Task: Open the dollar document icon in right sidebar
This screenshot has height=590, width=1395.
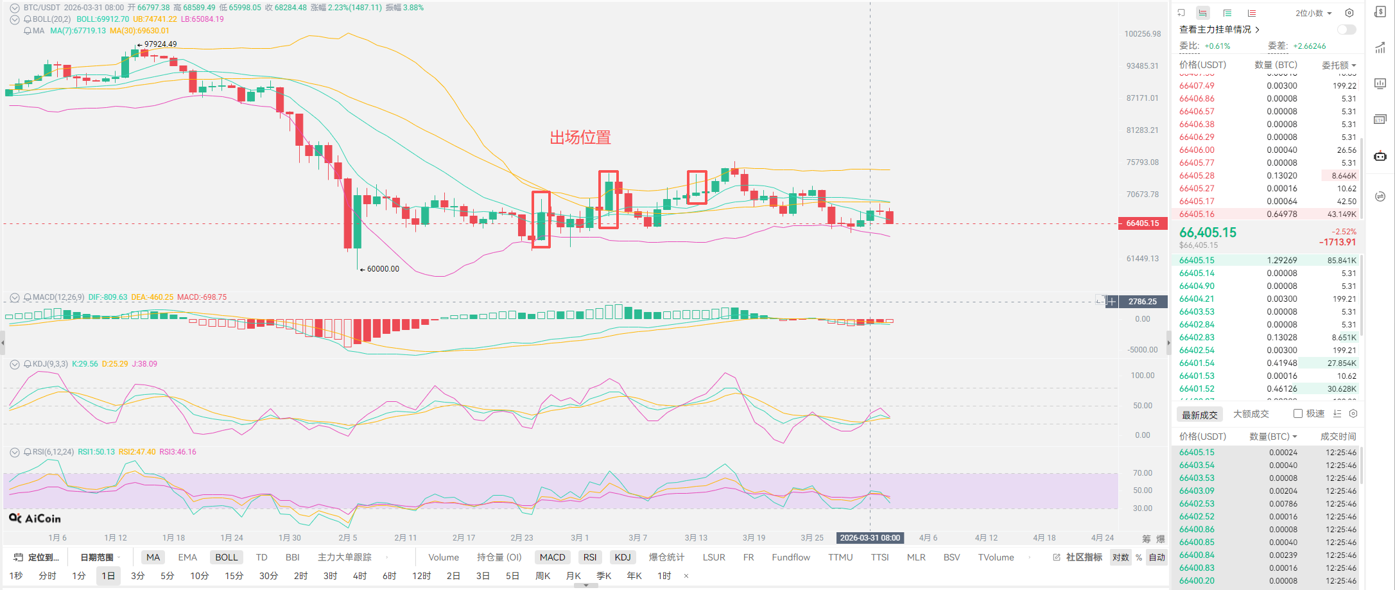Action: (1380, 12)
